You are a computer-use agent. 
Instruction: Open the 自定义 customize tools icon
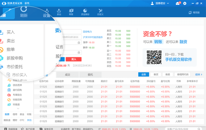click(100, 12)
